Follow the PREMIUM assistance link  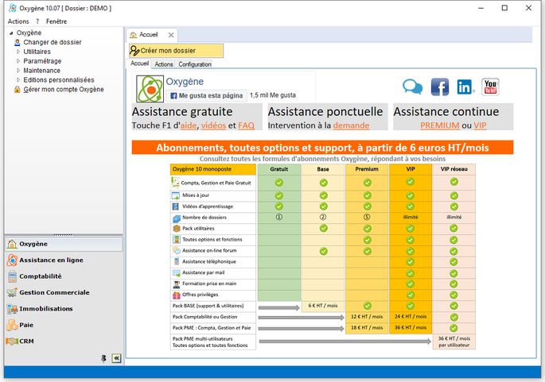pos(440,125)
